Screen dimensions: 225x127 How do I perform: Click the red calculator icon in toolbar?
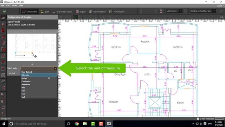click(x=161, y=11)
